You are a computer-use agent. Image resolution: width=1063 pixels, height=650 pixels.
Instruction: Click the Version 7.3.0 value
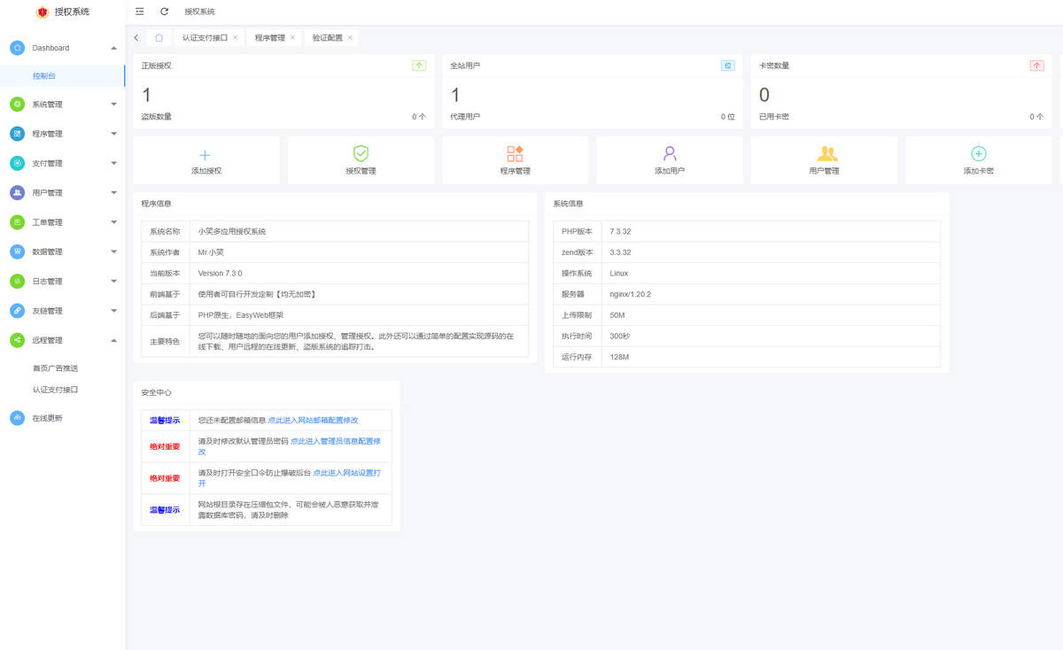click(220, 274)
